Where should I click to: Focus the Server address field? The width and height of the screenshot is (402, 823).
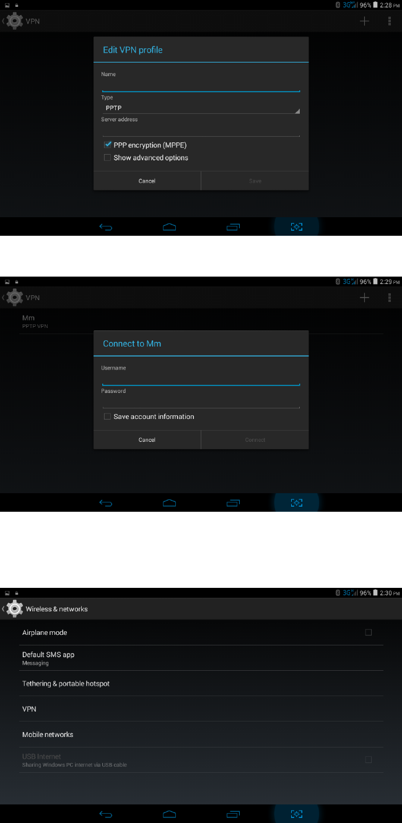tap(201, 130)
